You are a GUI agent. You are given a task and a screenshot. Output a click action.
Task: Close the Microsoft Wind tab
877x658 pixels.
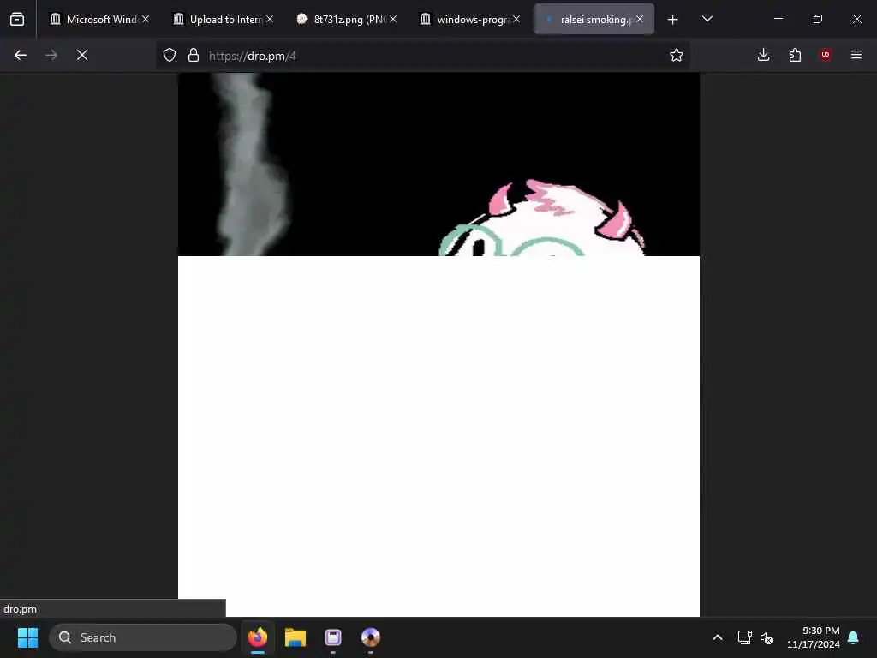[x=146, y=19]
